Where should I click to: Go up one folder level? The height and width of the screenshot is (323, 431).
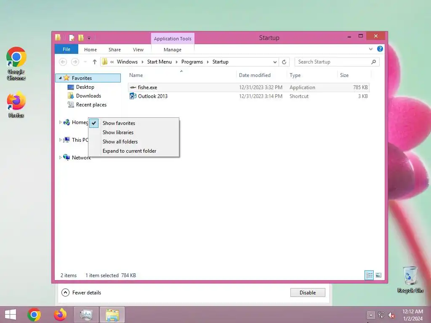coord(95,62)
